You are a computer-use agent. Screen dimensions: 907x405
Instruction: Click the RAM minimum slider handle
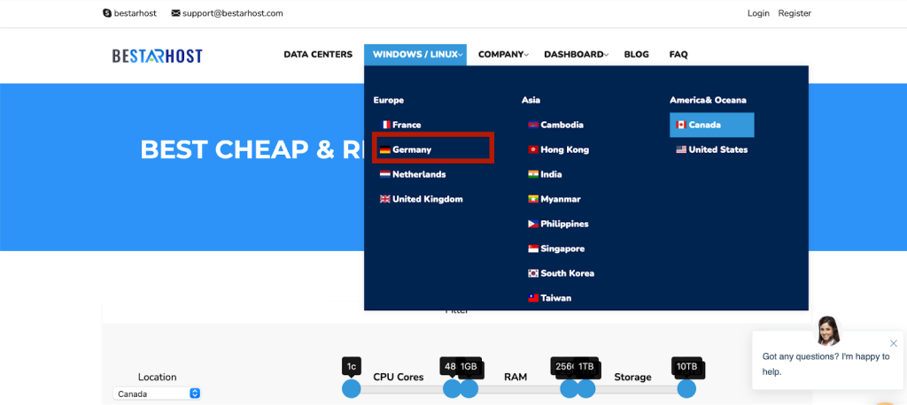point(469,389)
